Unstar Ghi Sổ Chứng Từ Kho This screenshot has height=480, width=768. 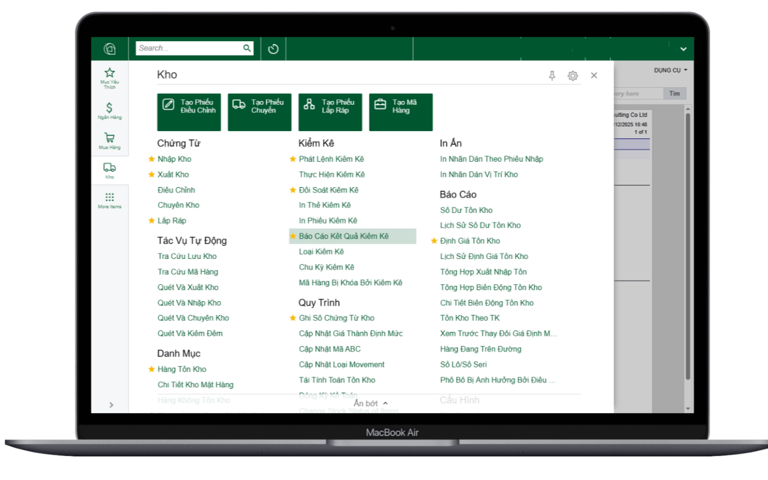(293, 318)
